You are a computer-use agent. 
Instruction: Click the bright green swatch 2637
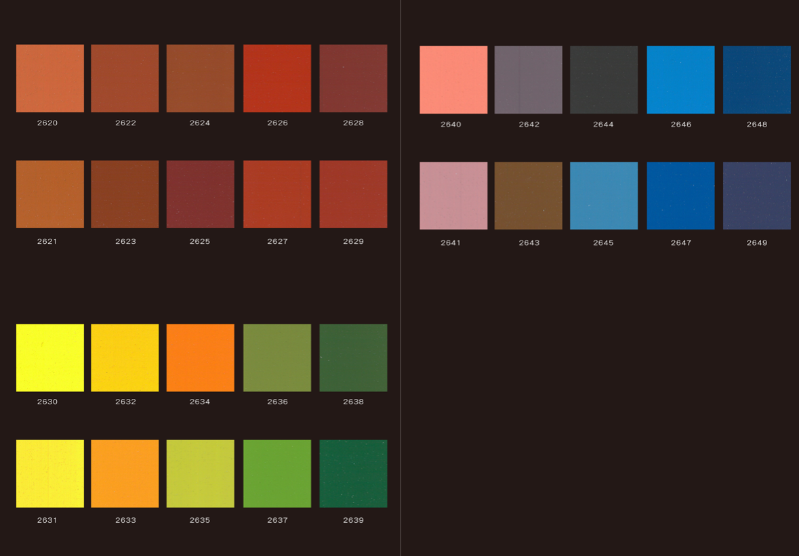tap(277, 473)
